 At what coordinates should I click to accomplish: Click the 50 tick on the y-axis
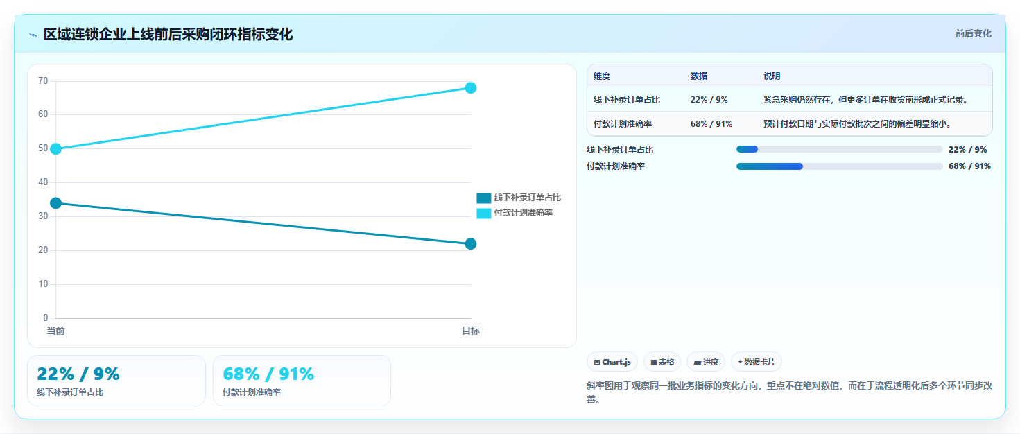click(43, 148)
